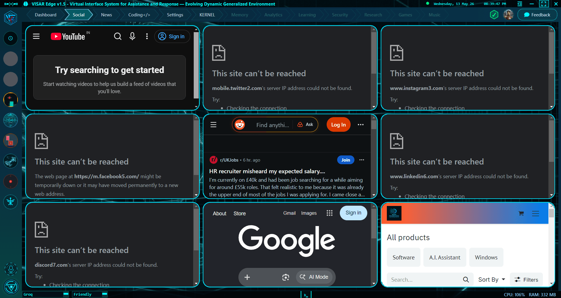Select the Analytics tab
The height and width of the screenshot is (298, 561).
pyautogui.click(x=273, y=15)
